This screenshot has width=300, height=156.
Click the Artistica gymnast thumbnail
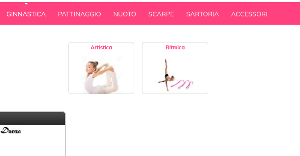(101, 74)
